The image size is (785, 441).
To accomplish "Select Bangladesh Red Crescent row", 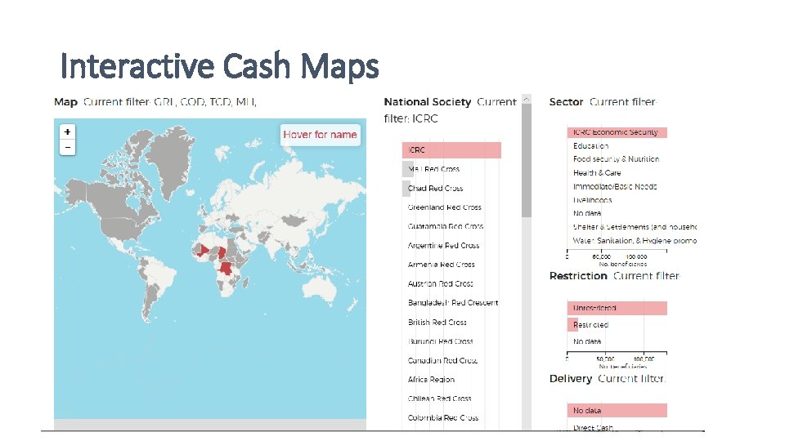I will coord(452,302).
